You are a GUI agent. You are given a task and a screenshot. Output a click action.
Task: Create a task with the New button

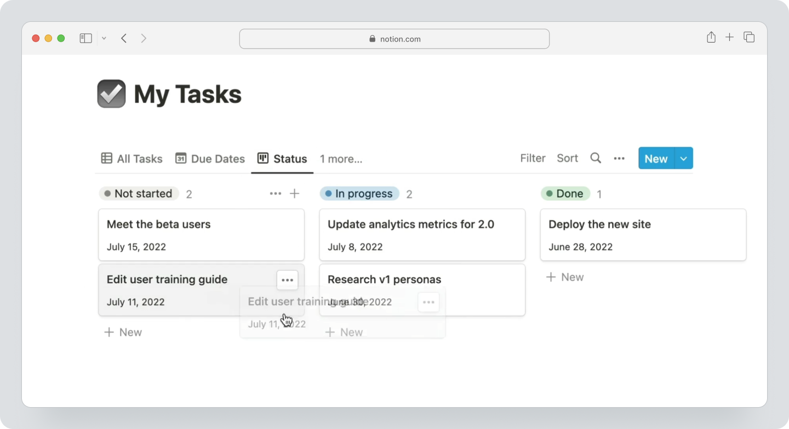point(656,158)
